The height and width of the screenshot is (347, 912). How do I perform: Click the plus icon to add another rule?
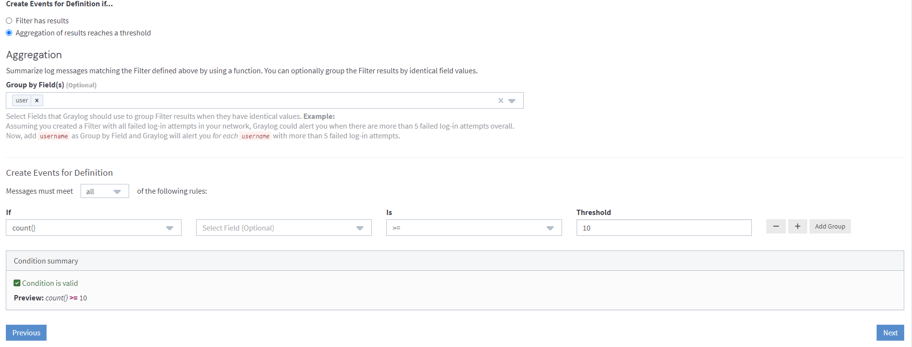(x=797, y=226)
